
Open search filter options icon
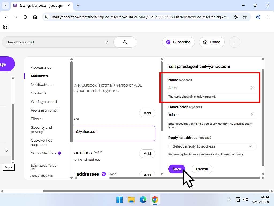[x=107, y=42]
